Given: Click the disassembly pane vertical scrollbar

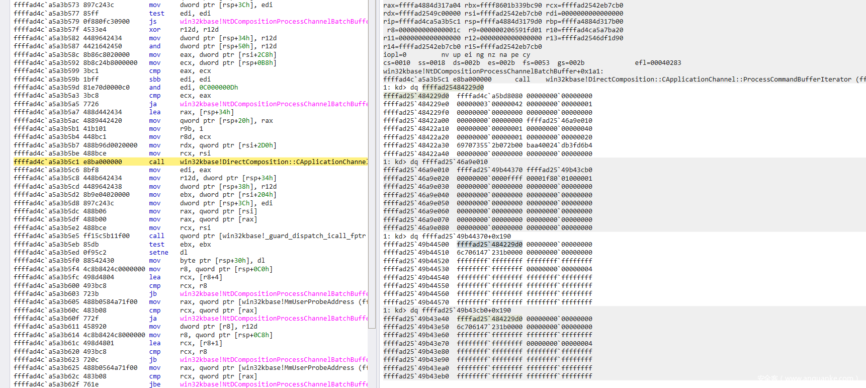Looking at the screenshot, I should (x=372, y=166).
